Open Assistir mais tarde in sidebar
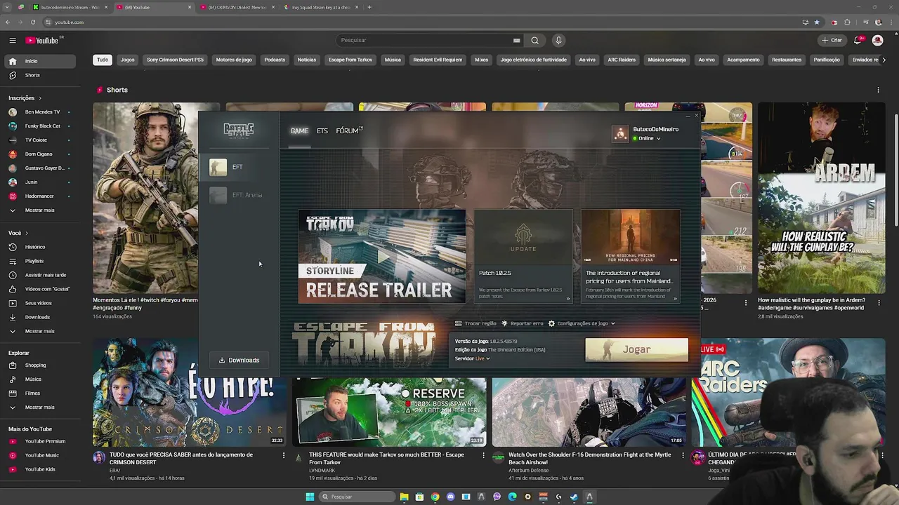899x505 pixels. pyautogui.click(x=39, y=275)
